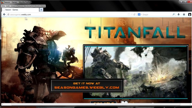The width and height of the screenshot is (192, 108).
Task: Click the TITANFALL title logo
Action: (135, 32)
